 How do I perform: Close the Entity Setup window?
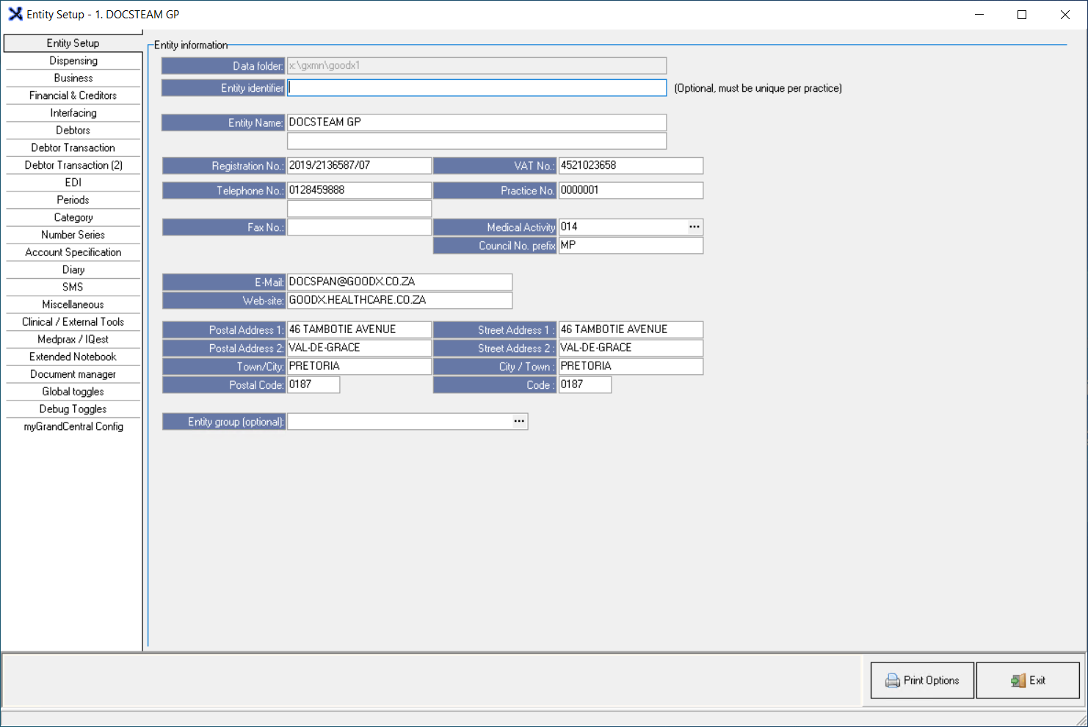(1065, 15)
